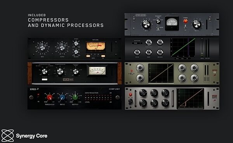Click the Threshold knob on the VCA160

[45, 71]
